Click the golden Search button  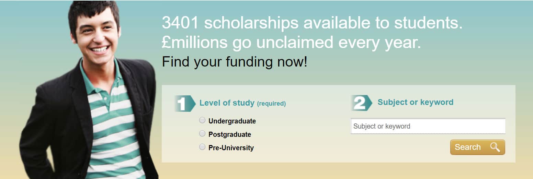(x=477, y=147)
